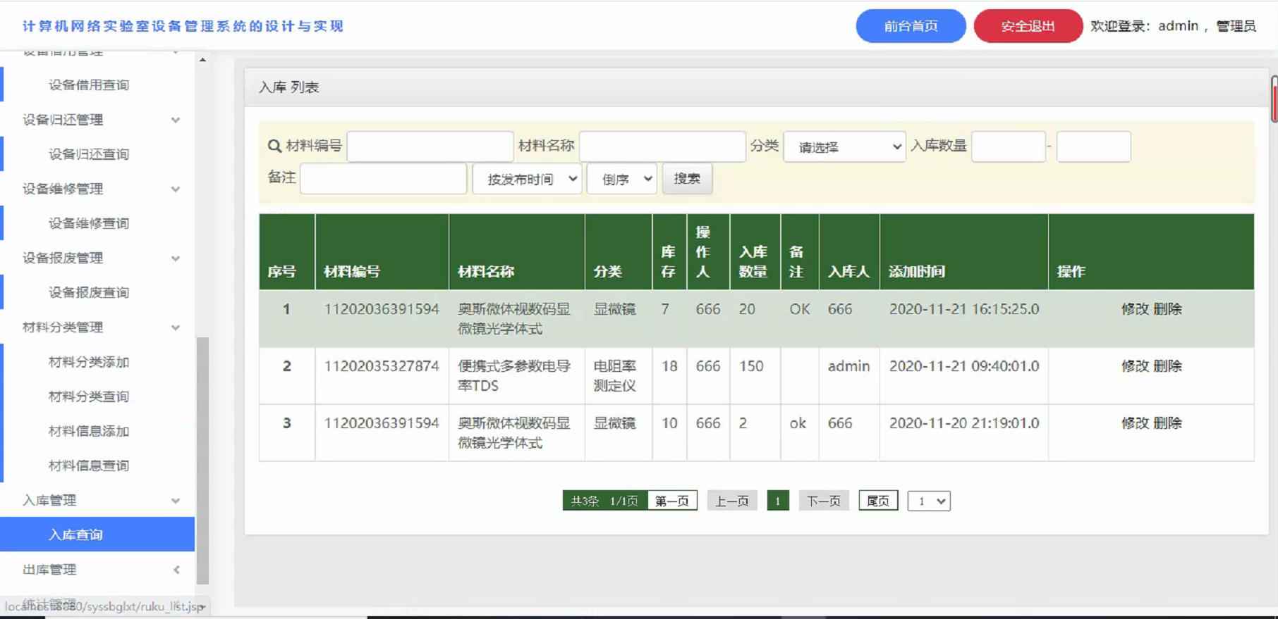Image resolution: width=1278 pixels, height=619 pixels.
Task: Focus the 备注 input field
Action: pos(384,178)
